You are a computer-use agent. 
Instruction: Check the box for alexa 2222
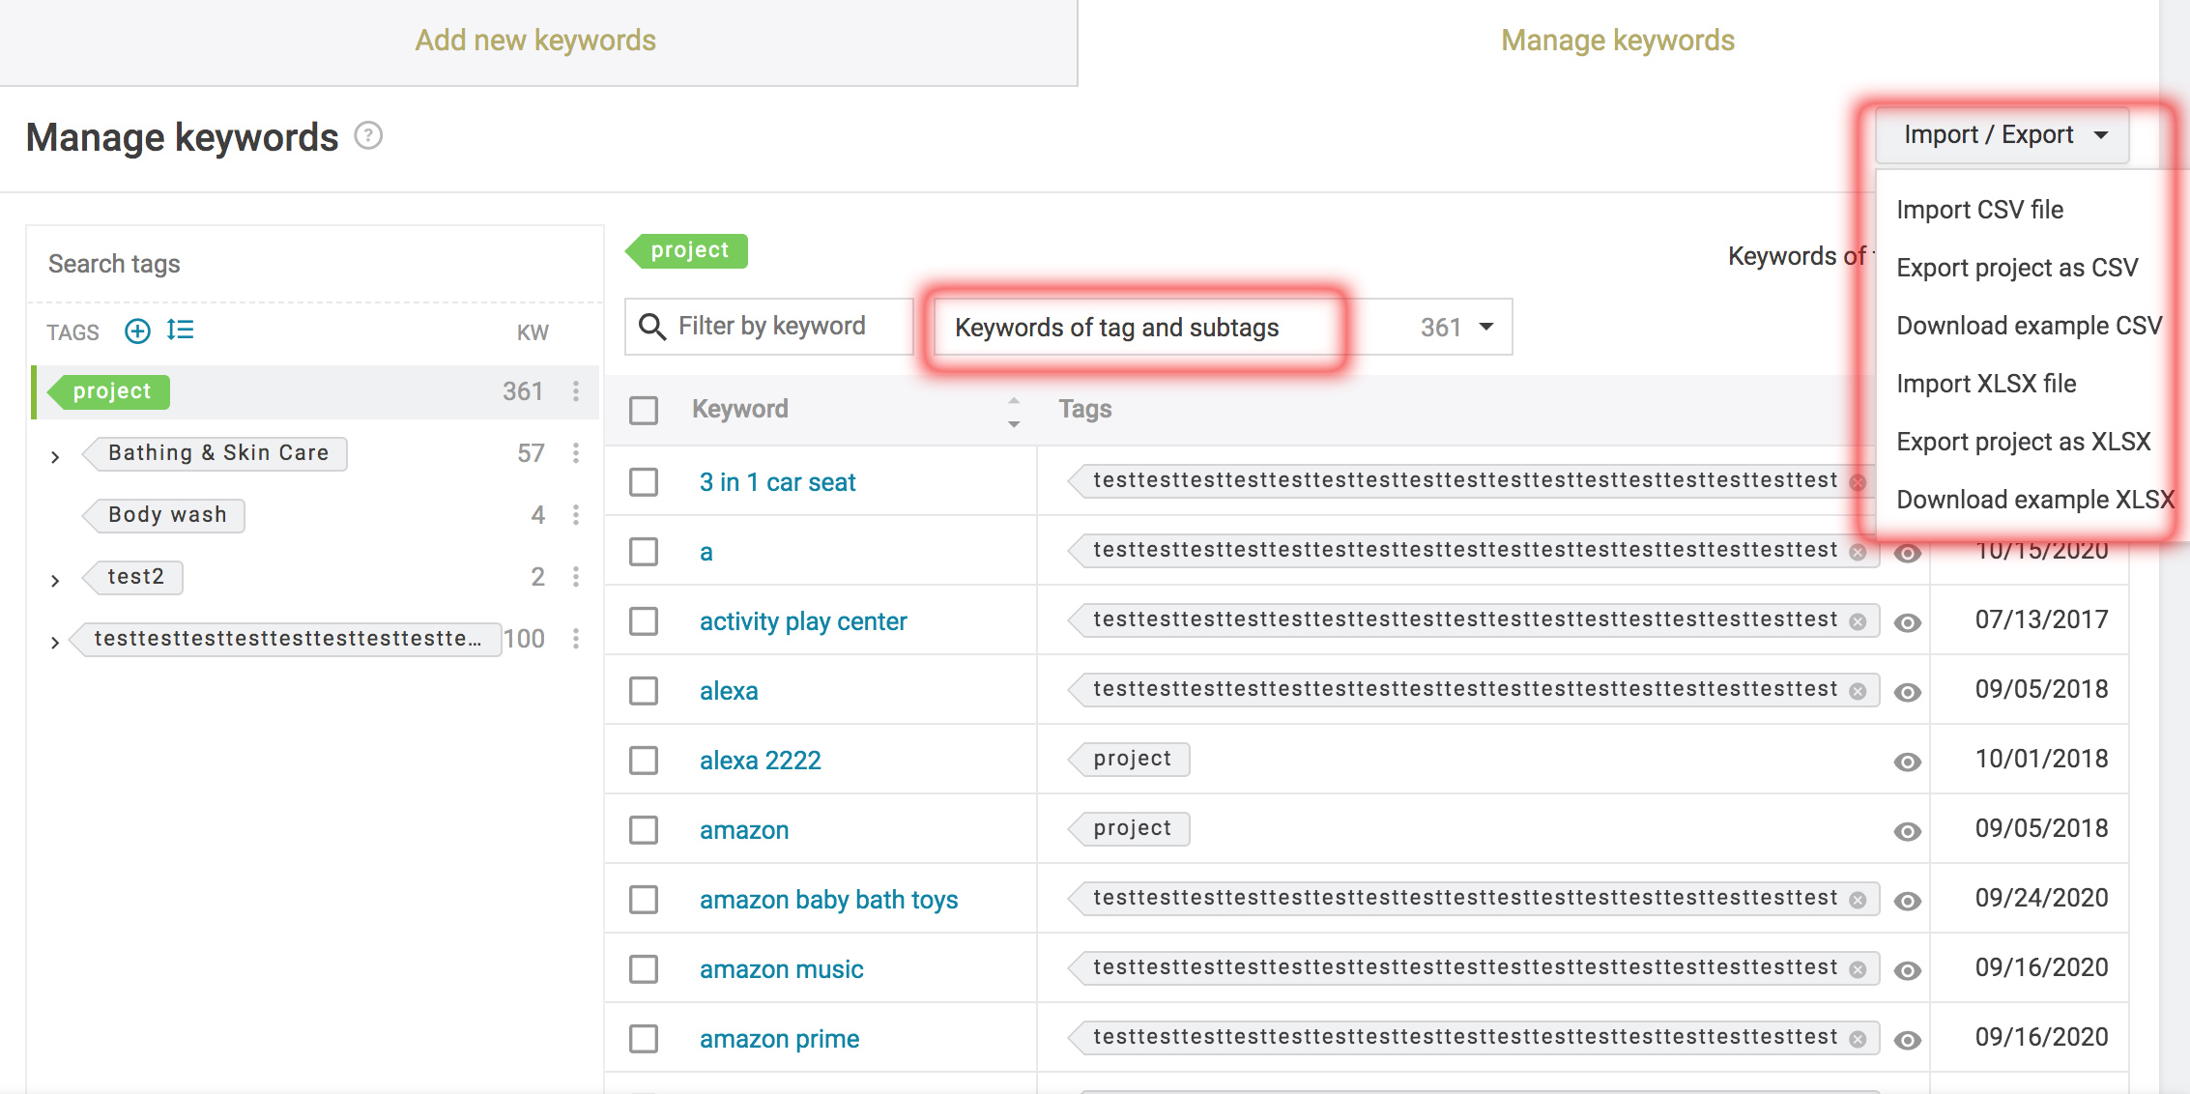[644, 761]
